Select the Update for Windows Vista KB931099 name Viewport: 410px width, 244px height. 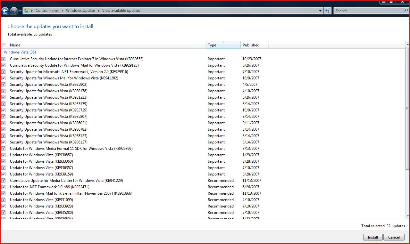pyautogui.click(x=41, y=200)
